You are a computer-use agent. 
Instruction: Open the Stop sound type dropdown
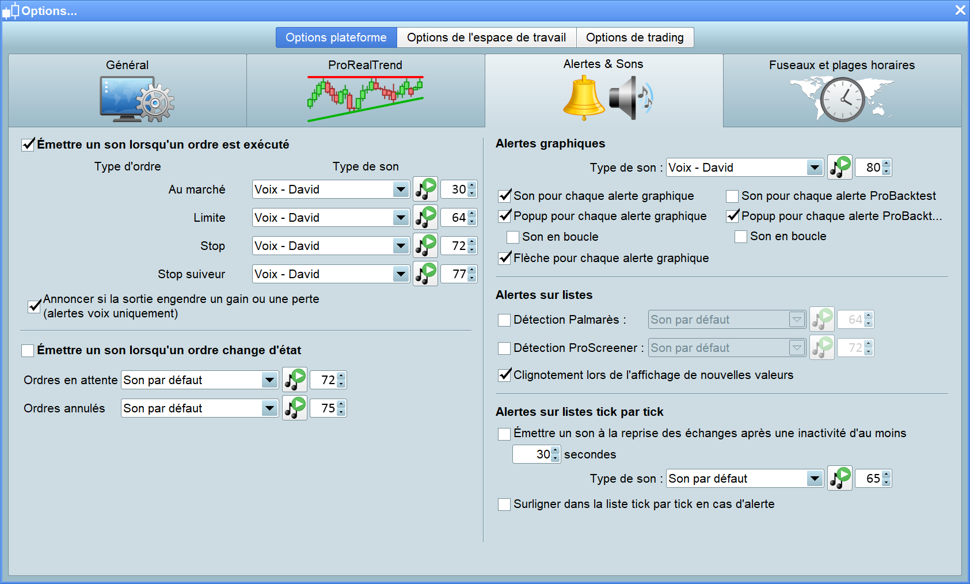point(331,245)
